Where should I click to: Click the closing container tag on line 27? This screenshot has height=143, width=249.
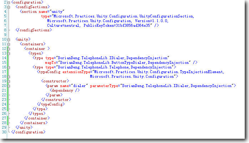point(37,118)
